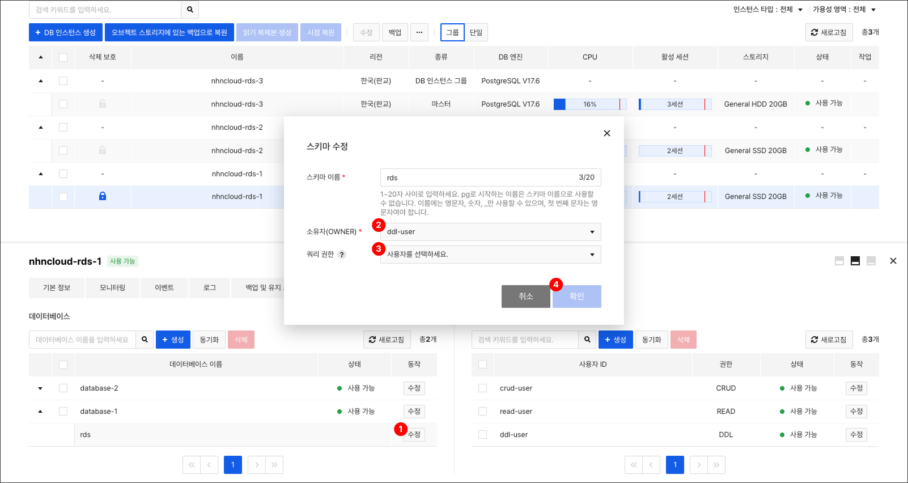Viewport: 908px width, 483px height.
Task: Click the lock icon for nhncloud-rds-1
Action: 103,196
